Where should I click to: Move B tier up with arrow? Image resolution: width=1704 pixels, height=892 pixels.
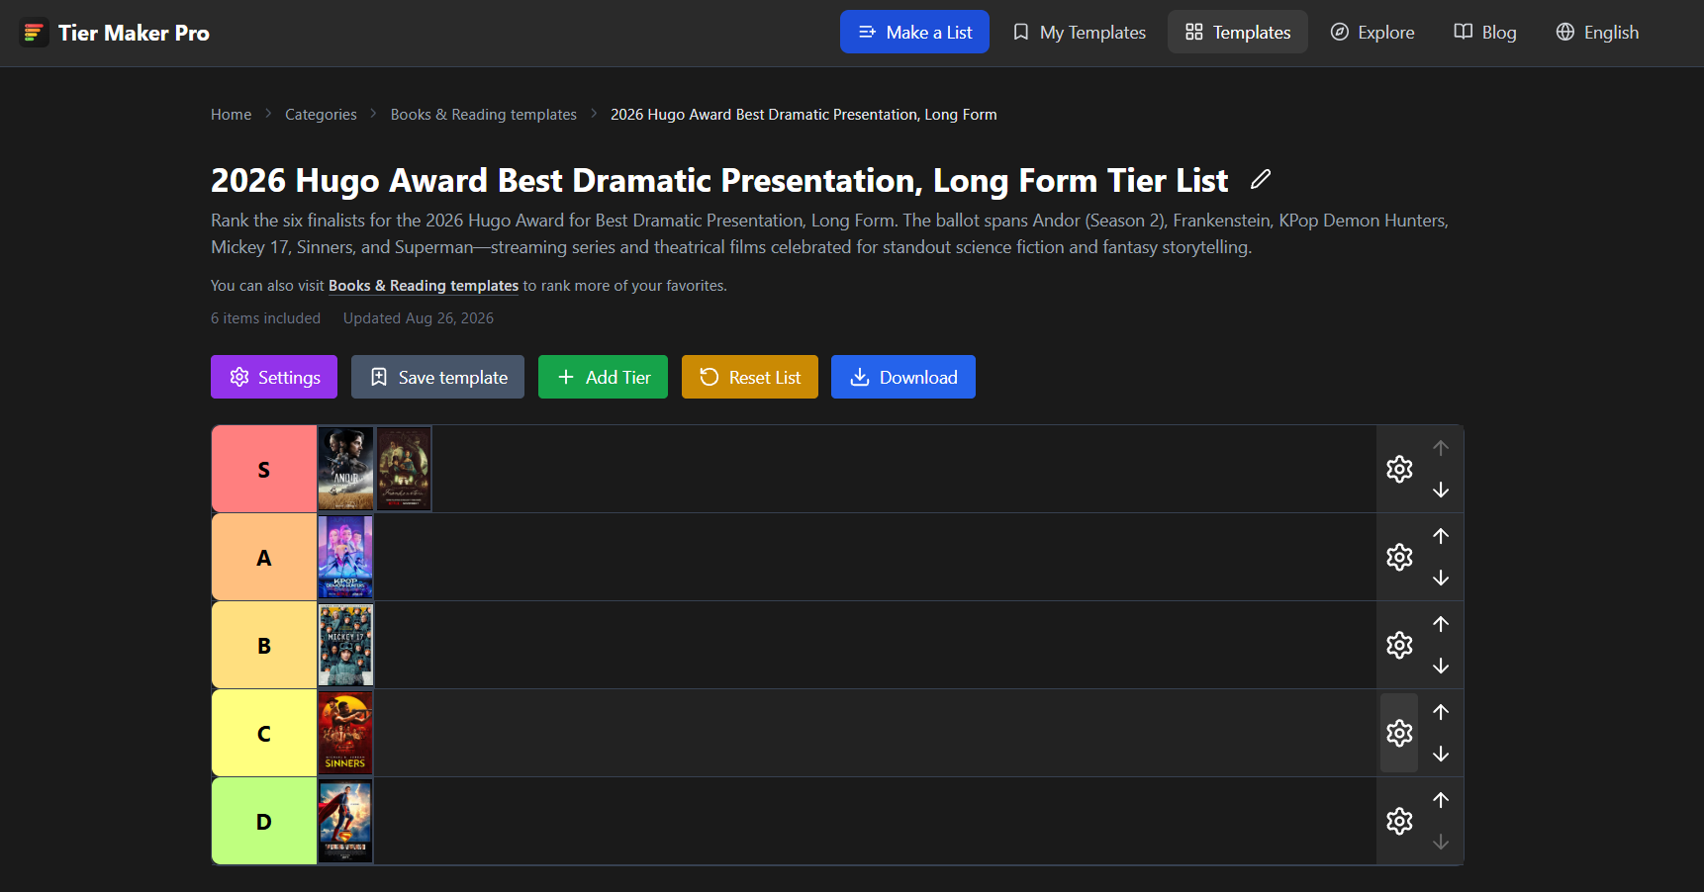tap(1441, 624)
